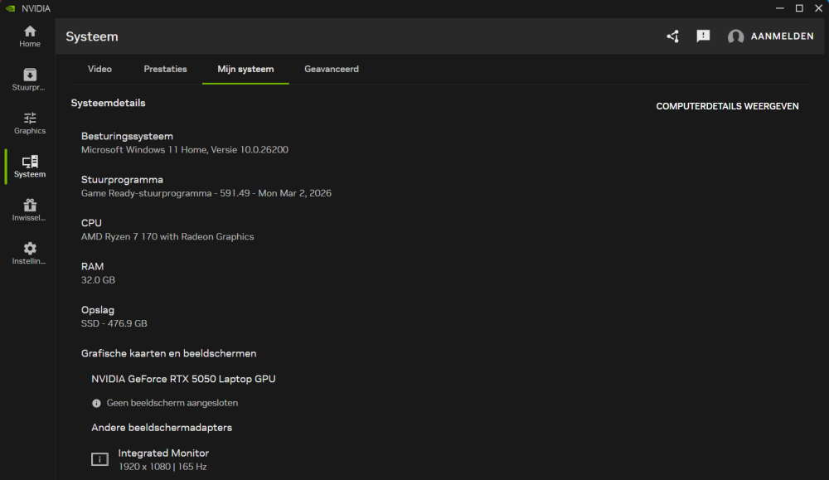This screenshot has width=829, height=480.
Task: Click the NVIDIA logo in title bar
Action: 10,8
